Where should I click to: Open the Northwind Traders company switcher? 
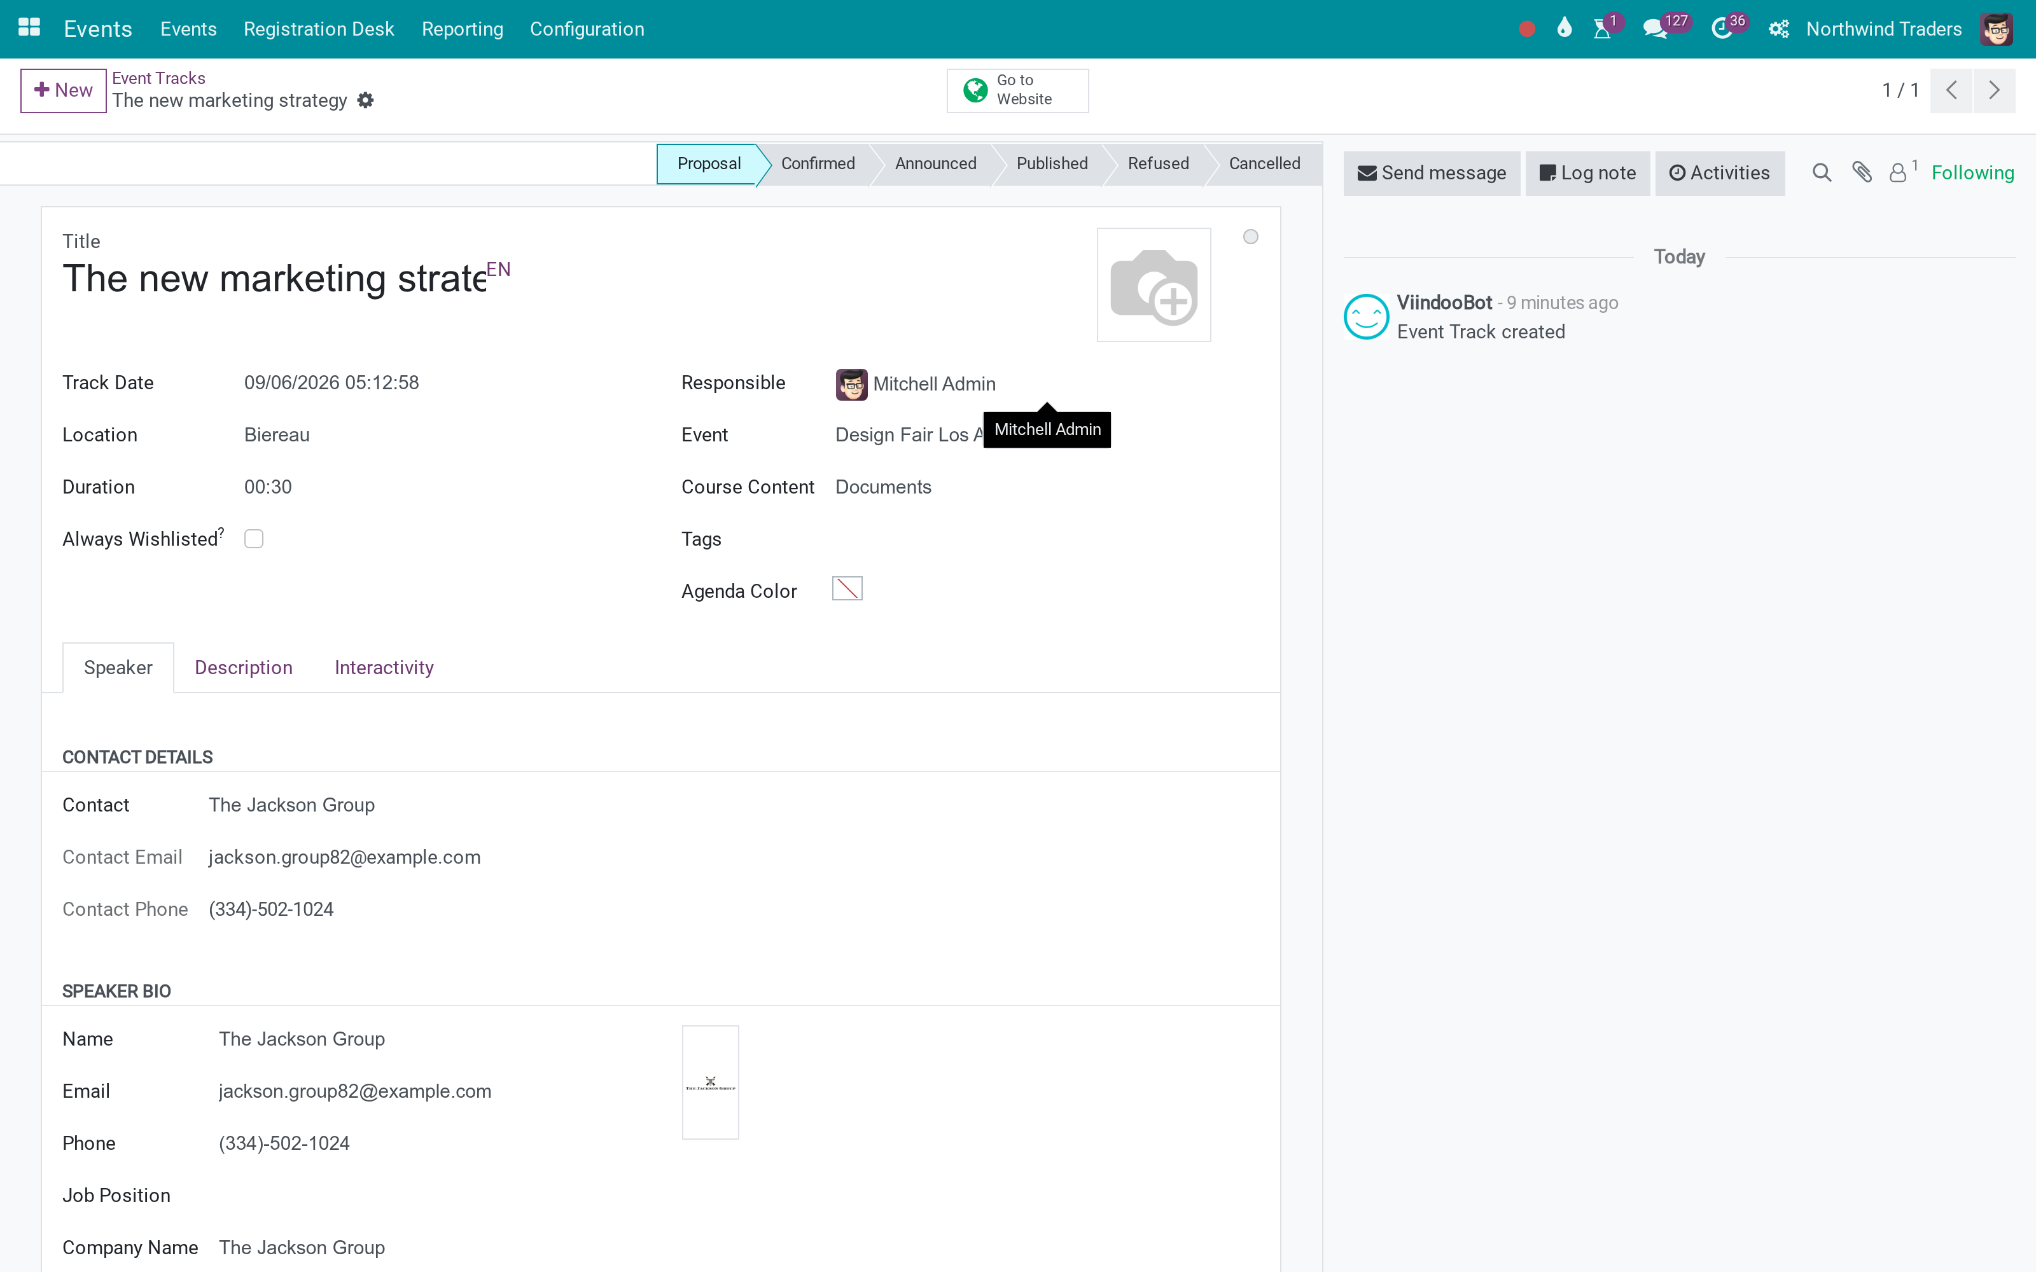click(x=1883, y=29)
